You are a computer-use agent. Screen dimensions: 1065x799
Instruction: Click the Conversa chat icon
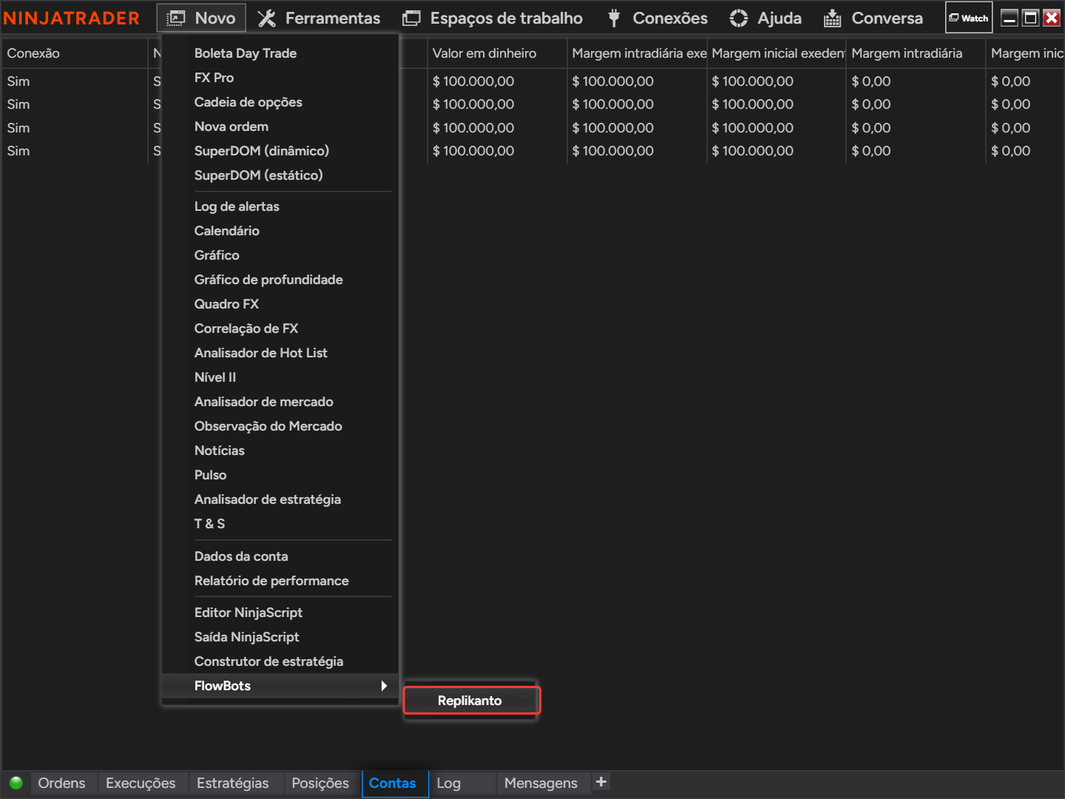tap(833, 18)
